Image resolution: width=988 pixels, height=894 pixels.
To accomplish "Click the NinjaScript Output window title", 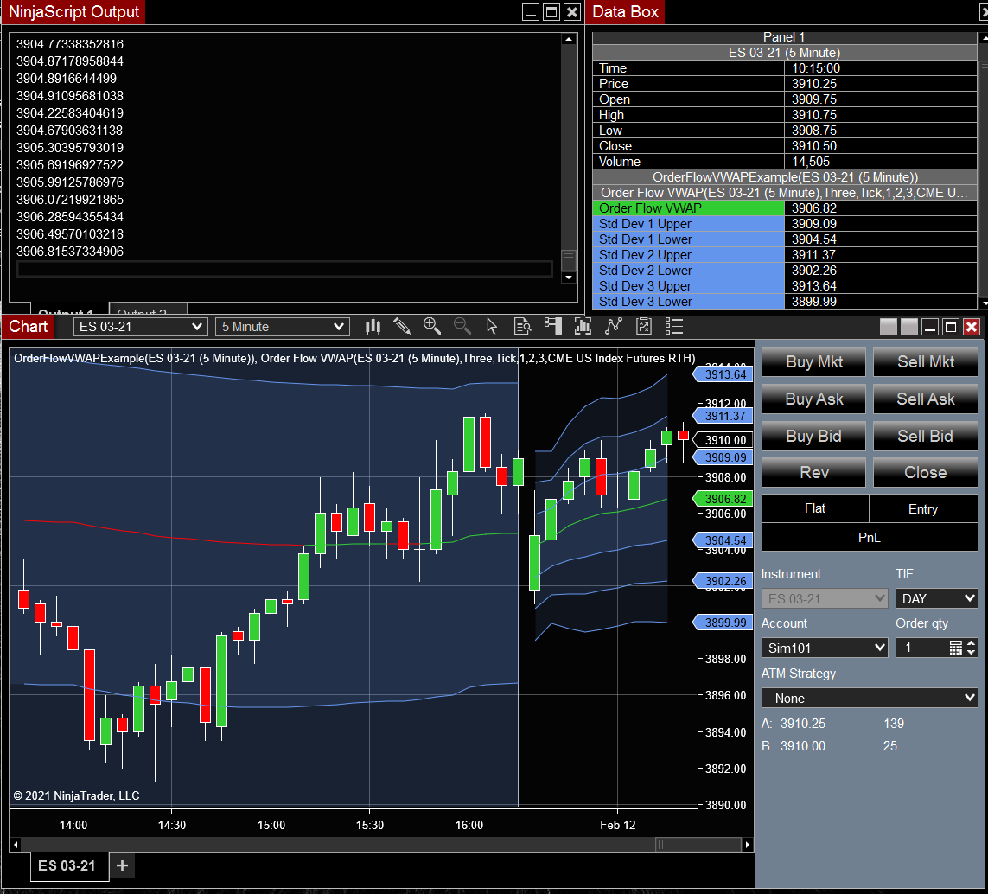I will pyautogui.click(x=73, y=11).
